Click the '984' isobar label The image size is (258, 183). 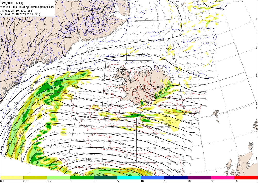click(x=105, y=165)
